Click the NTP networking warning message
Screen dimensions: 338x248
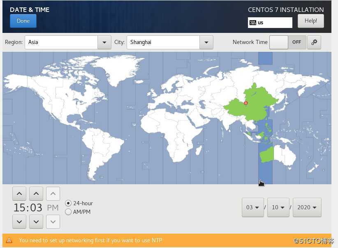(90, 240)
